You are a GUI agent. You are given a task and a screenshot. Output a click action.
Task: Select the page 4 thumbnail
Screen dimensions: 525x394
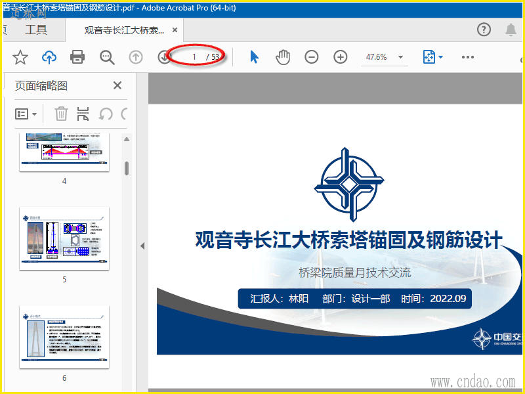pyautogui.click(x=64, y=152)
